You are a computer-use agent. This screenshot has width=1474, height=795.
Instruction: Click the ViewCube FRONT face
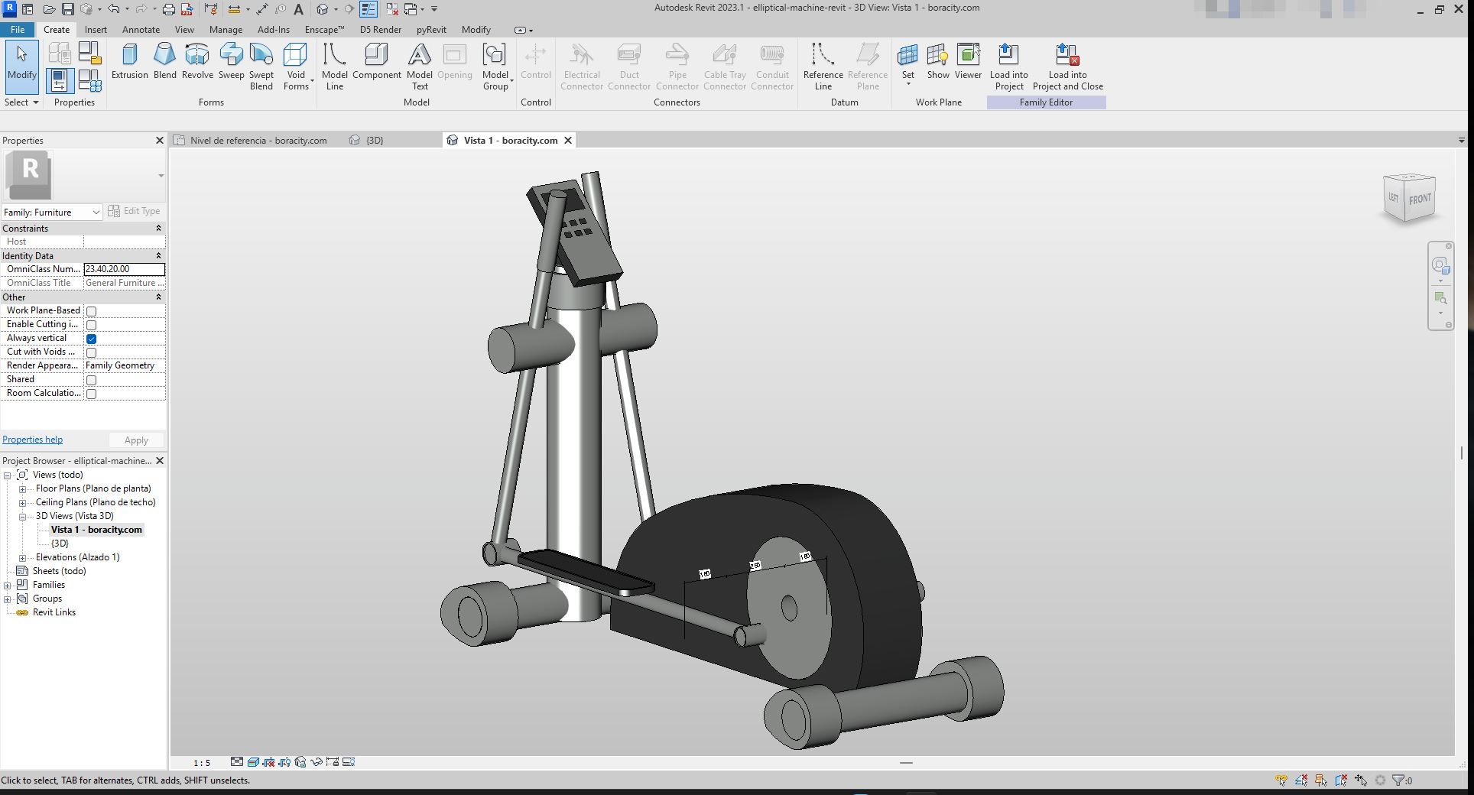tap(1420, 200)
